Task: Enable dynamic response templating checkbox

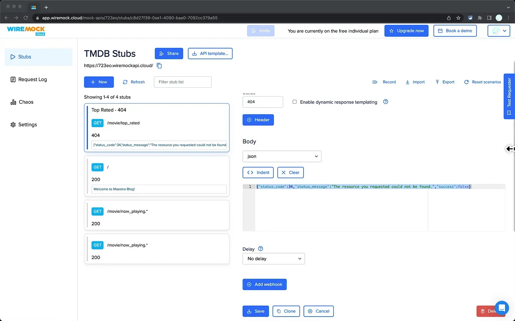Action: 295,102
